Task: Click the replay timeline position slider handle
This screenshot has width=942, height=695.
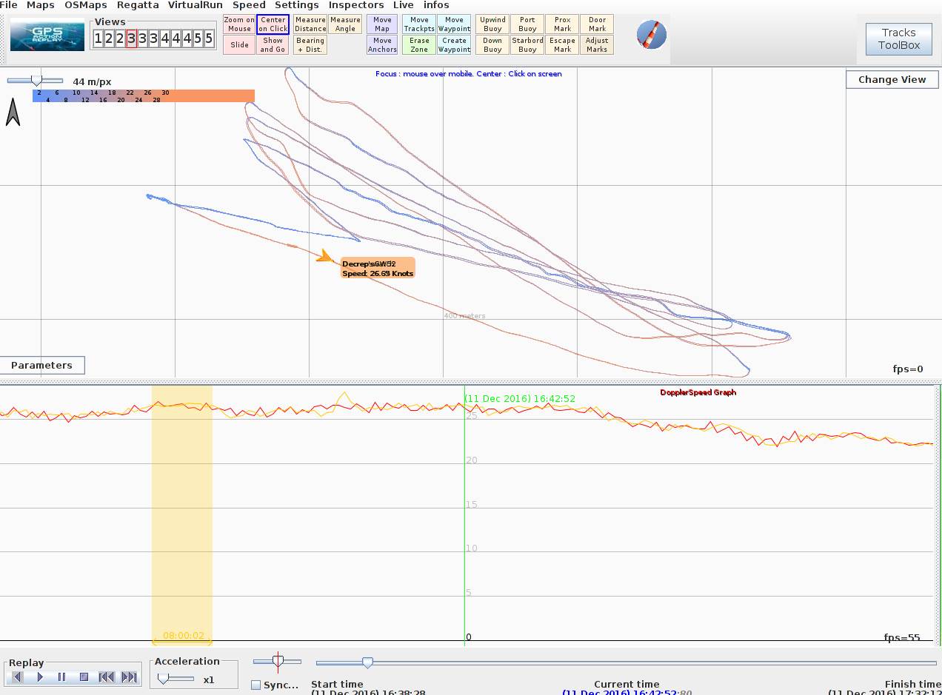Action: tap(367, 662)
